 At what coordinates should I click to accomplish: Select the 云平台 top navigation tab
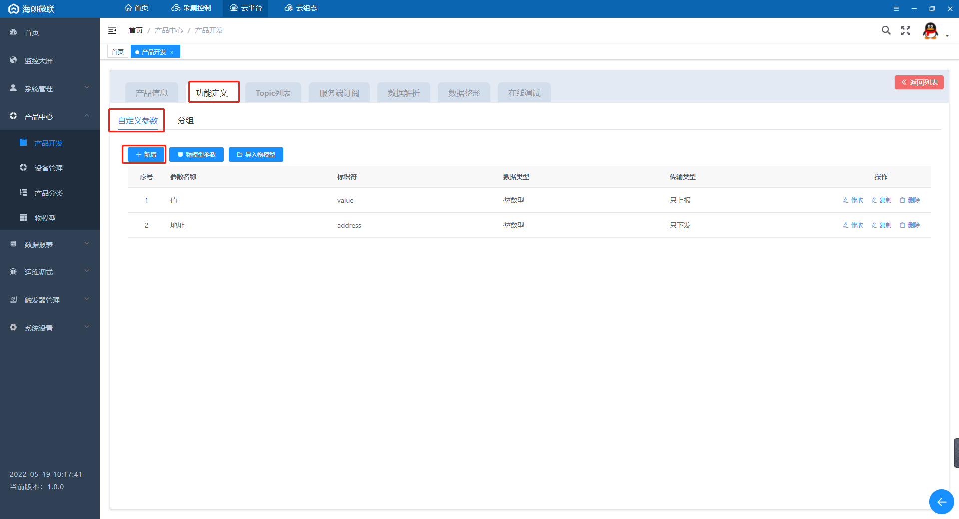coord(246,8)
